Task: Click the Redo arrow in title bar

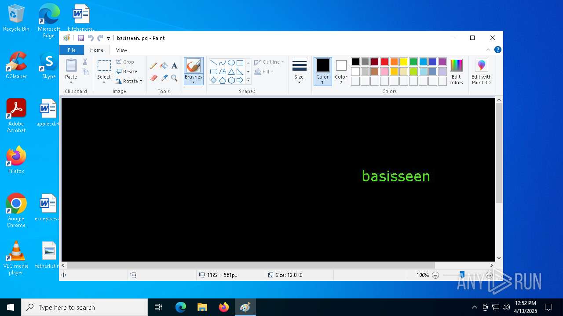Action: [100, 38]
